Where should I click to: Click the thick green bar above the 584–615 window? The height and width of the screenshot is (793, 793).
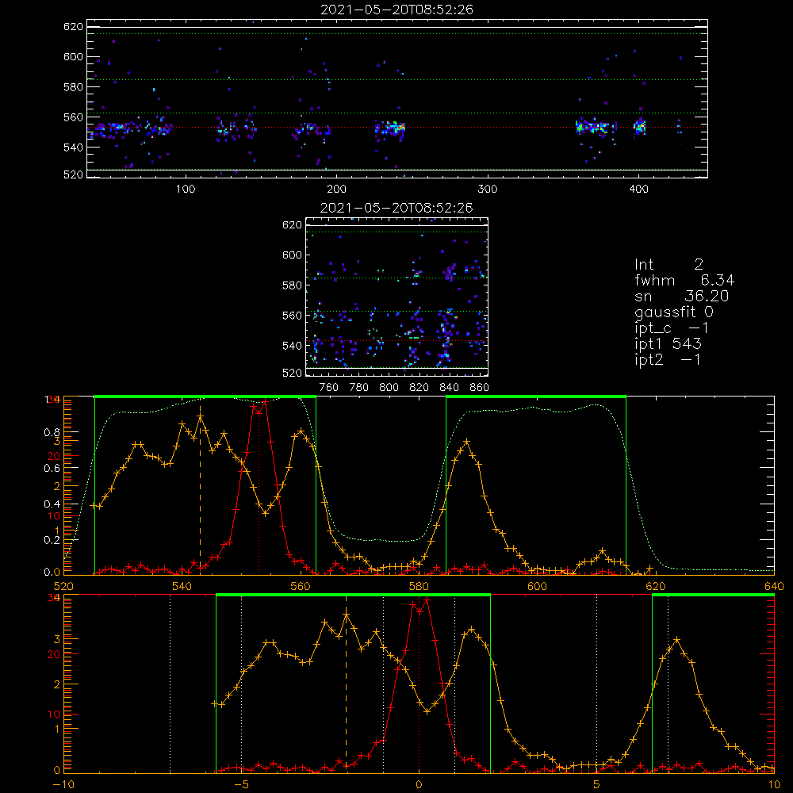coord(535,396)
